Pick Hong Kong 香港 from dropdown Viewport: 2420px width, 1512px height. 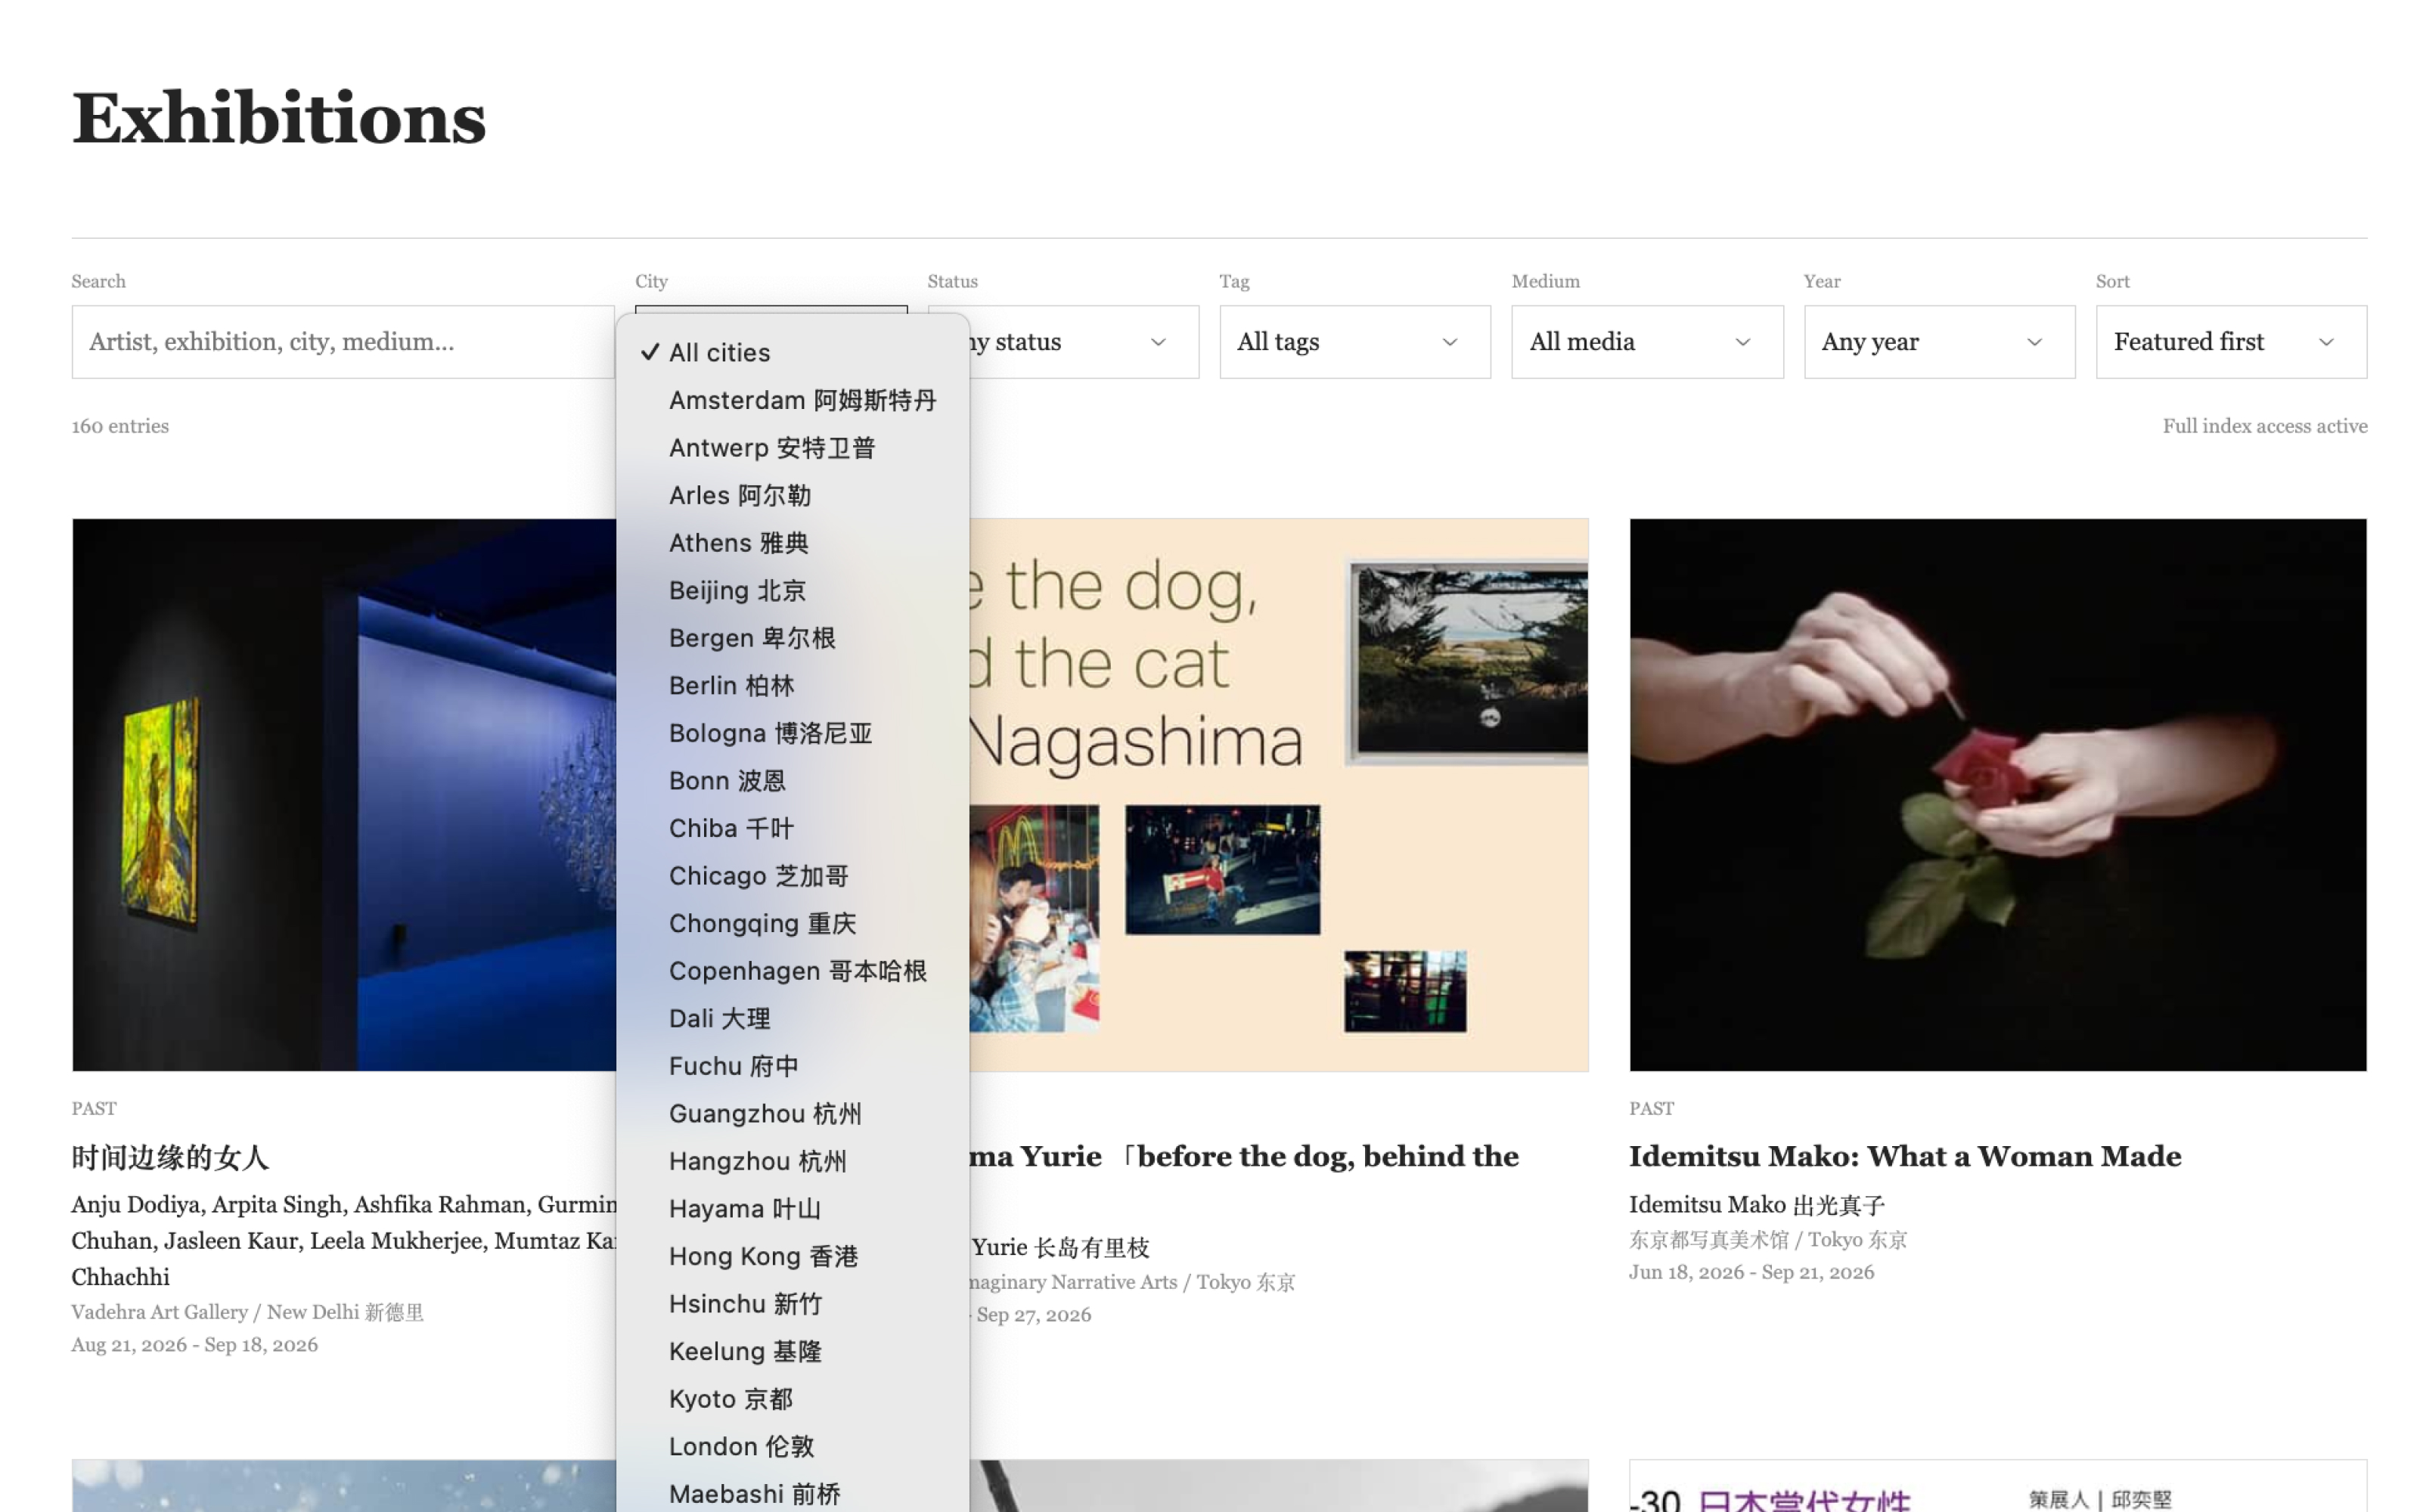click(x=792, y=1256)
